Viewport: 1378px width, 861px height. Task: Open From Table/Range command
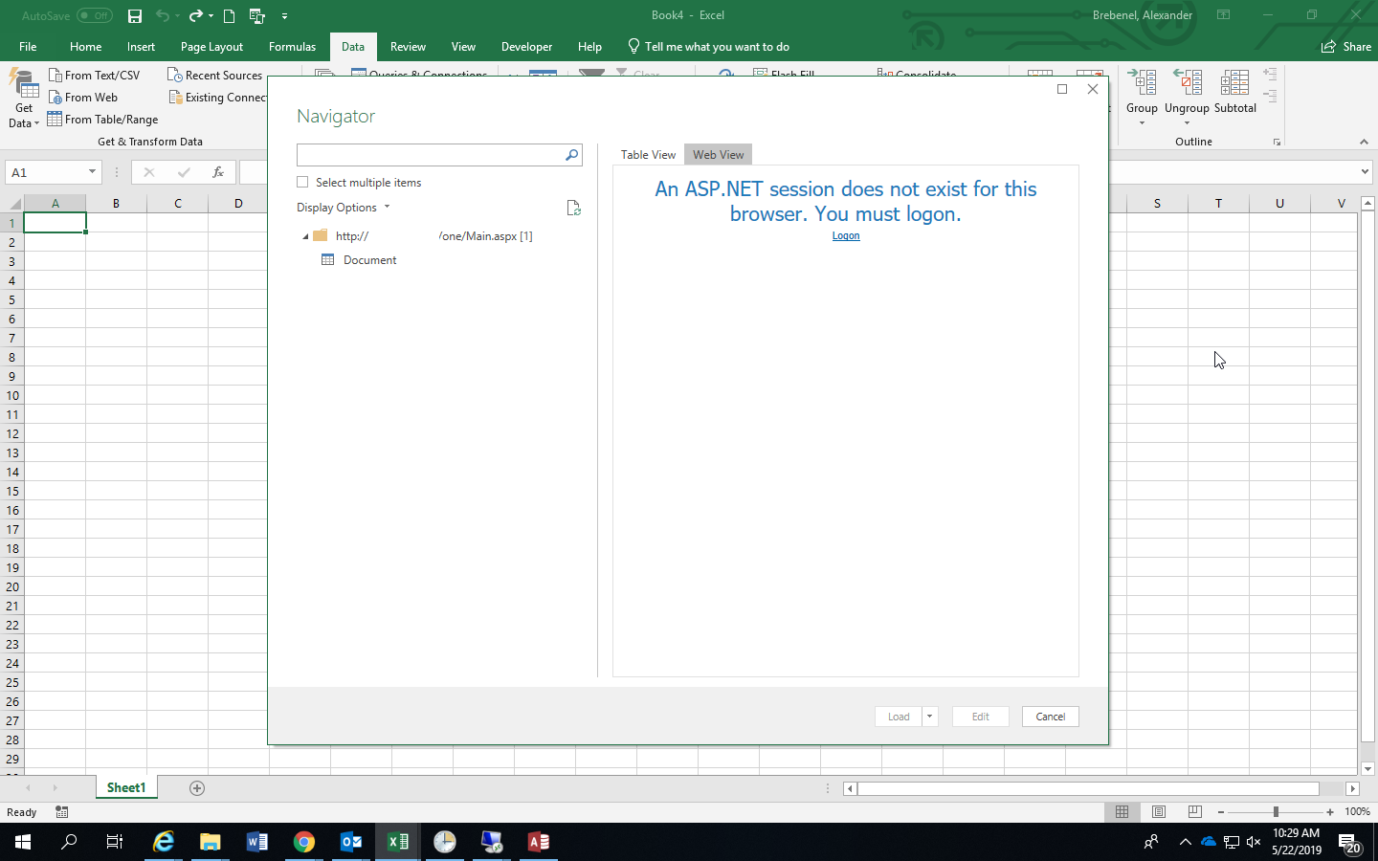point(102,120)
